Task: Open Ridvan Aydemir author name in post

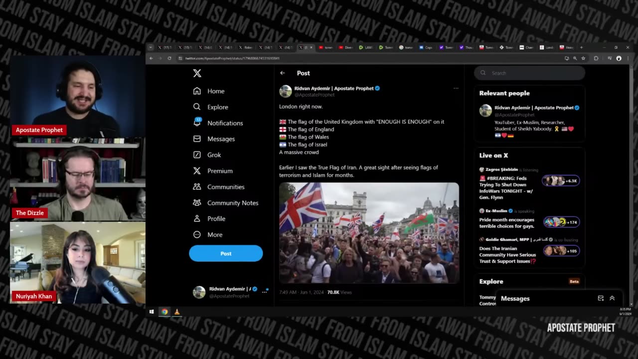Action: pos(334,88)
